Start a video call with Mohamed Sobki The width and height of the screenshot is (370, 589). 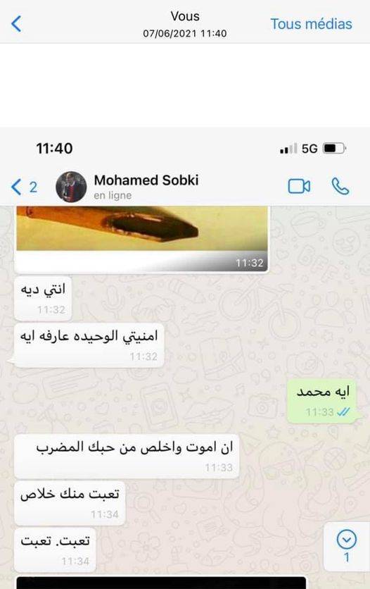(x=299, y=186)
